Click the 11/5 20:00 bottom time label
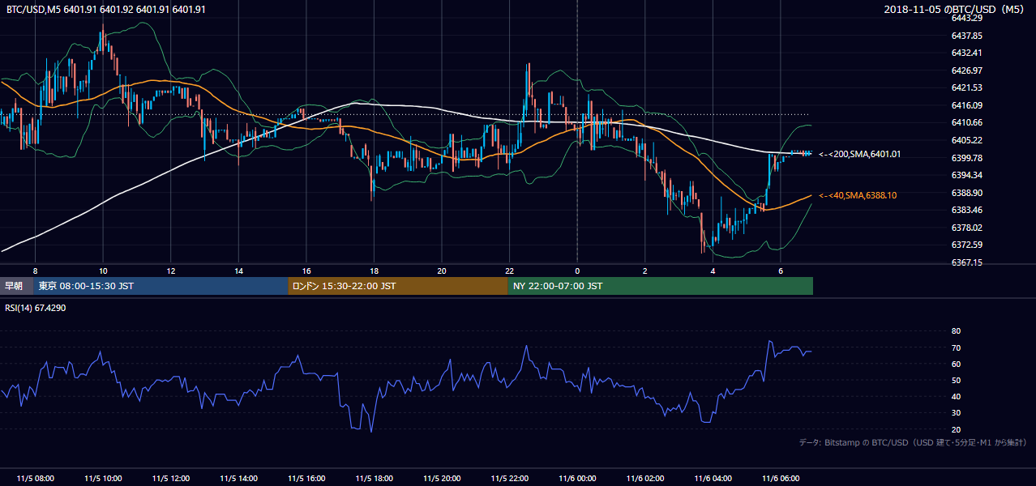Image resolution: width=1036 pixels, height=486 pixels. point(442,478)
